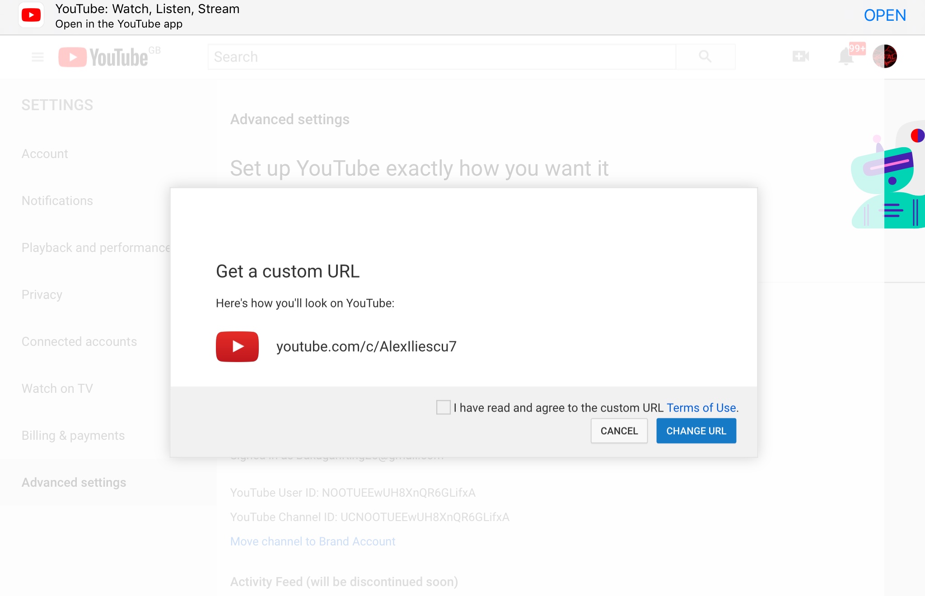Click the YouTube Channel ID text
The image size is (925, 596).
tap(370, 517)
